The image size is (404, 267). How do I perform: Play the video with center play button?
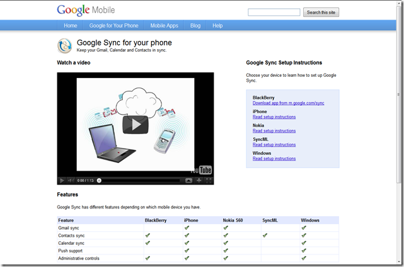(x=136, y=125)
